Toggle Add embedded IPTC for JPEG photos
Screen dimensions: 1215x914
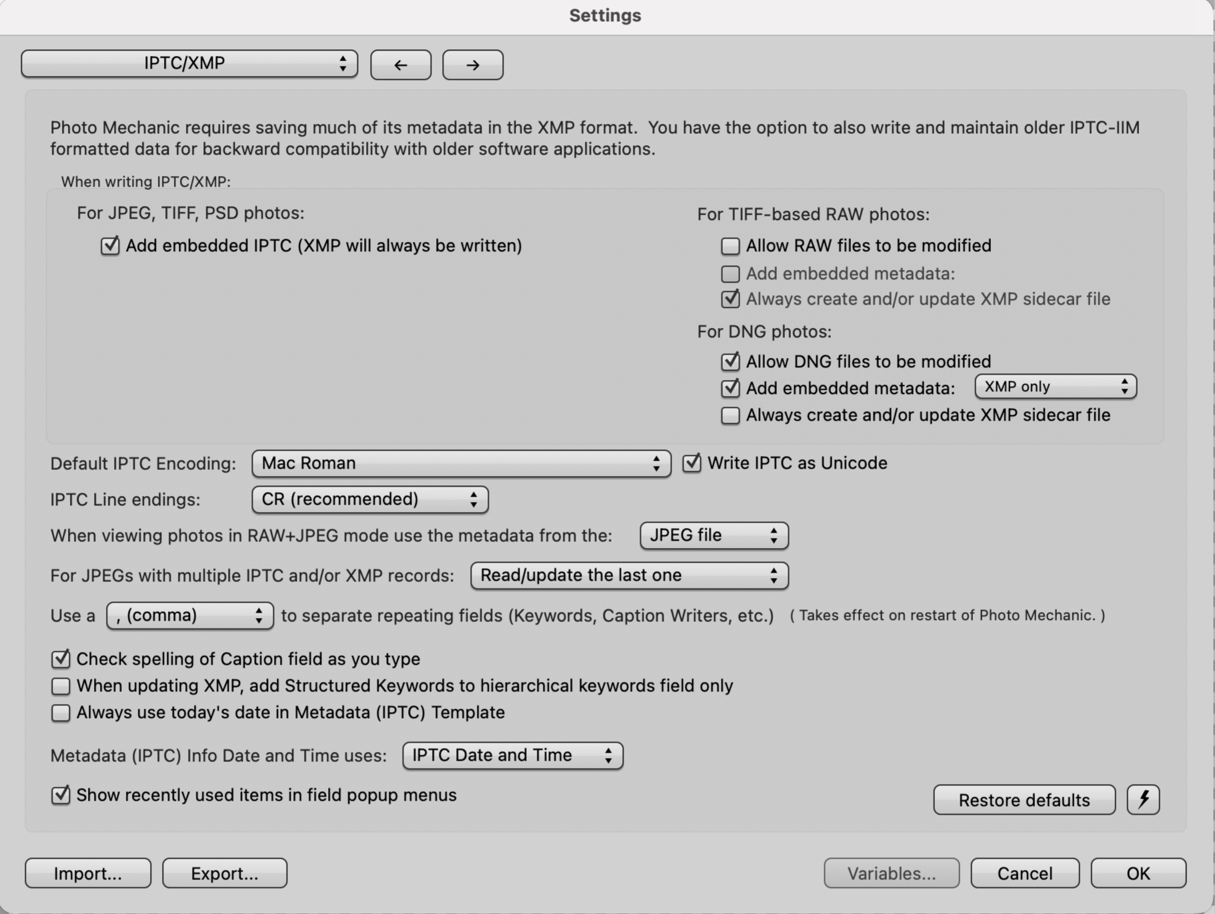coord(110,246)
